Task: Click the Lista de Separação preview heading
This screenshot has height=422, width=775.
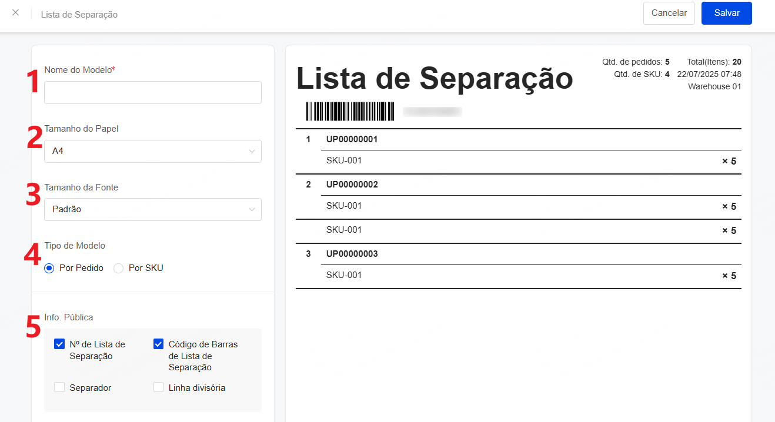Action: pos(435,78)
